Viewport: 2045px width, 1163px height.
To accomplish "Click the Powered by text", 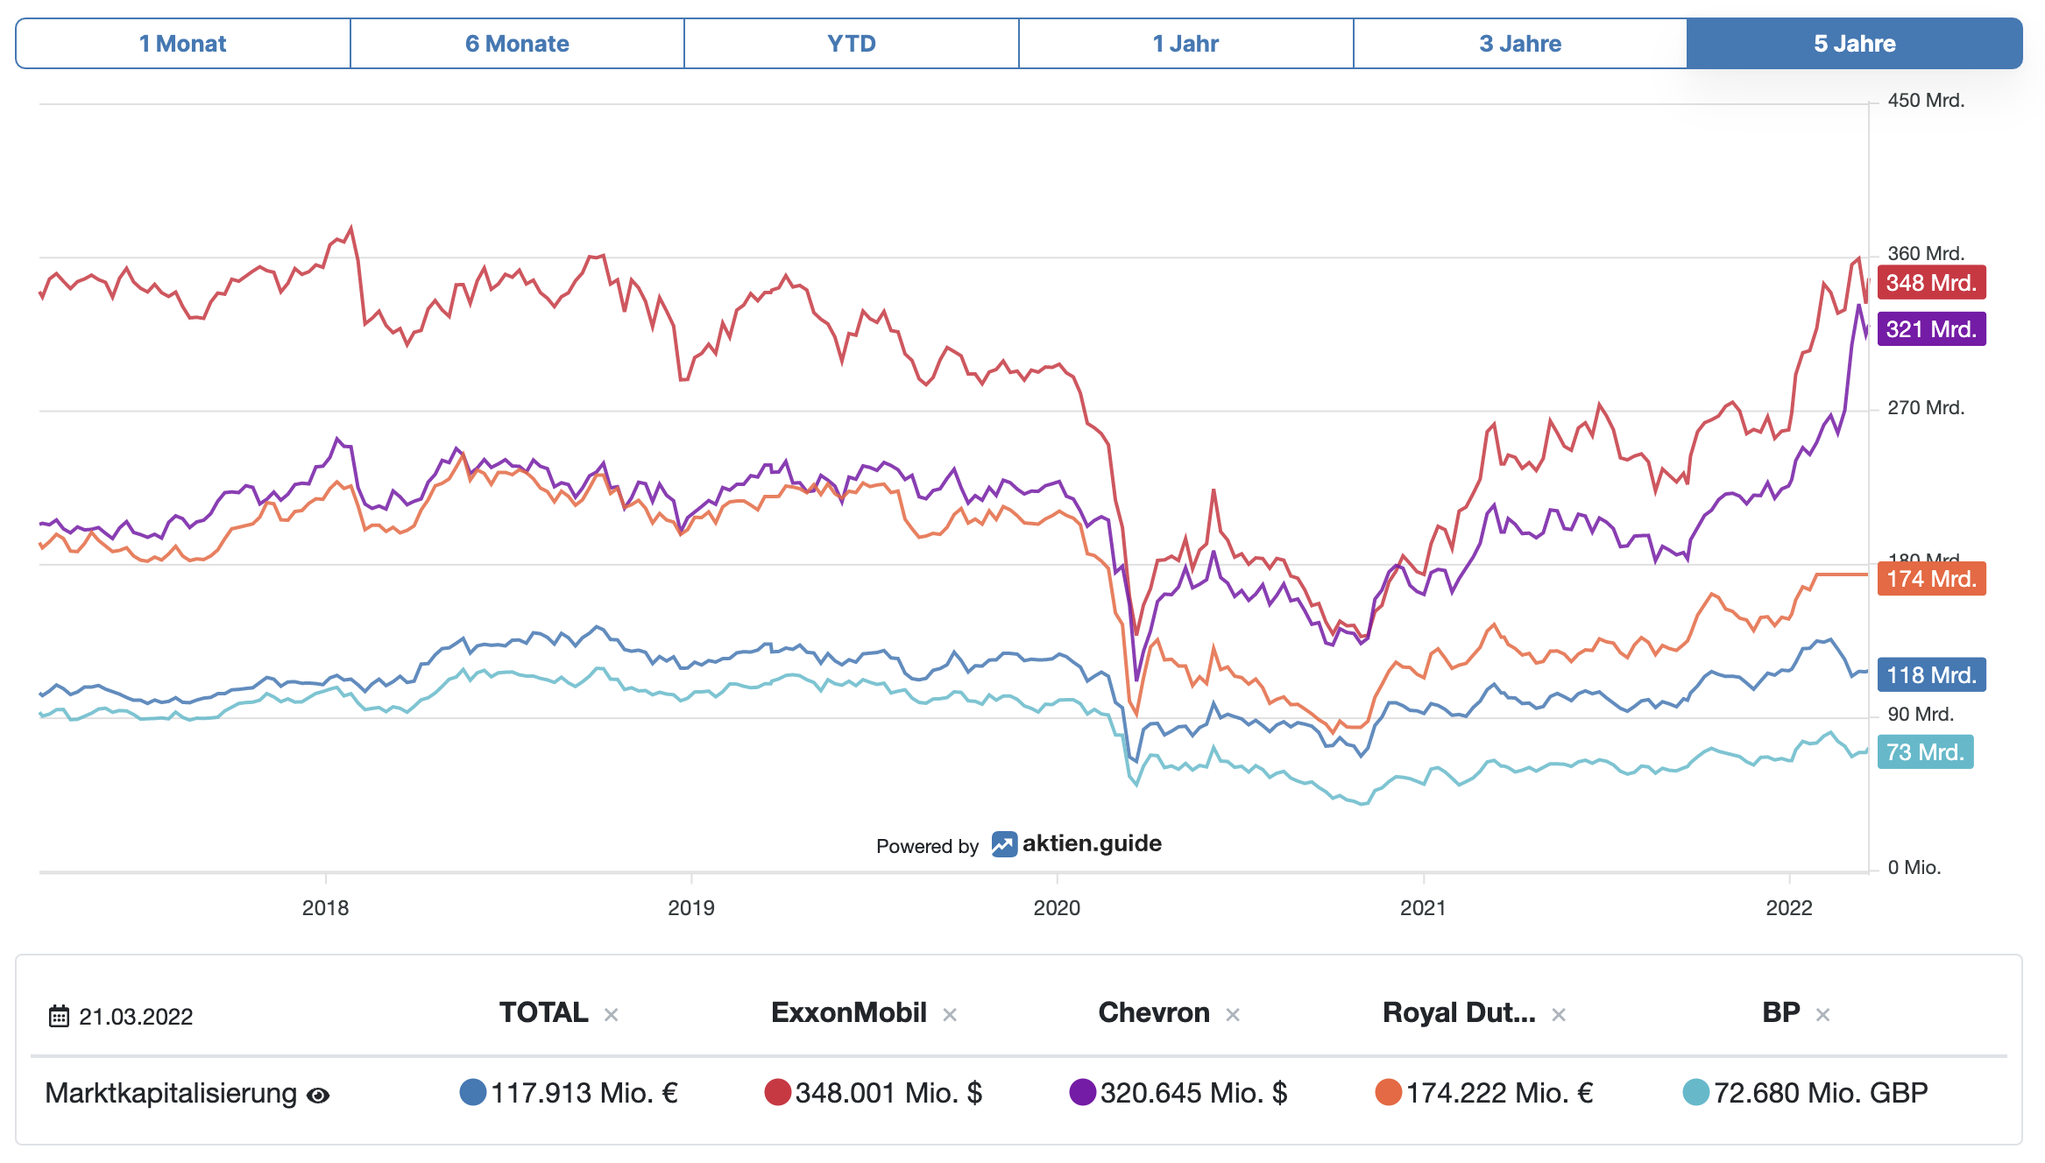I will click(x=927, y=847).
